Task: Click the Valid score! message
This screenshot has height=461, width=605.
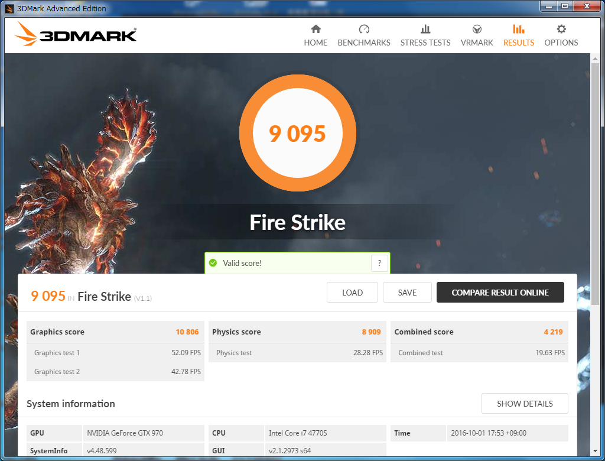Action: point(242,263)
